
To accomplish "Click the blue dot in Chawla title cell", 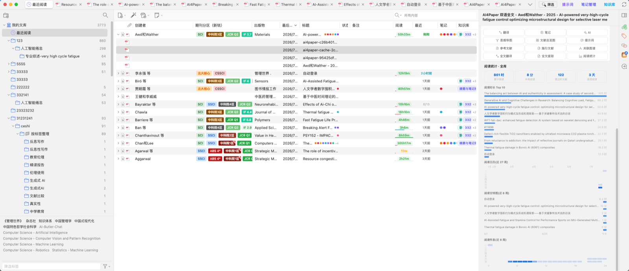I will point(338,112).
